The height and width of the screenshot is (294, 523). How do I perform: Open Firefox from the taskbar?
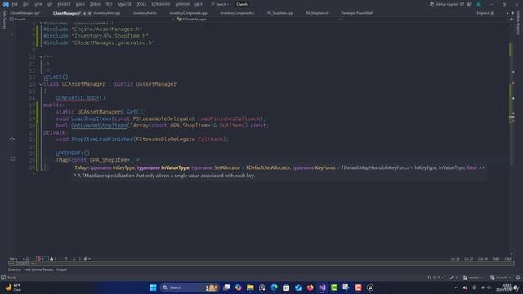(311, 287)
